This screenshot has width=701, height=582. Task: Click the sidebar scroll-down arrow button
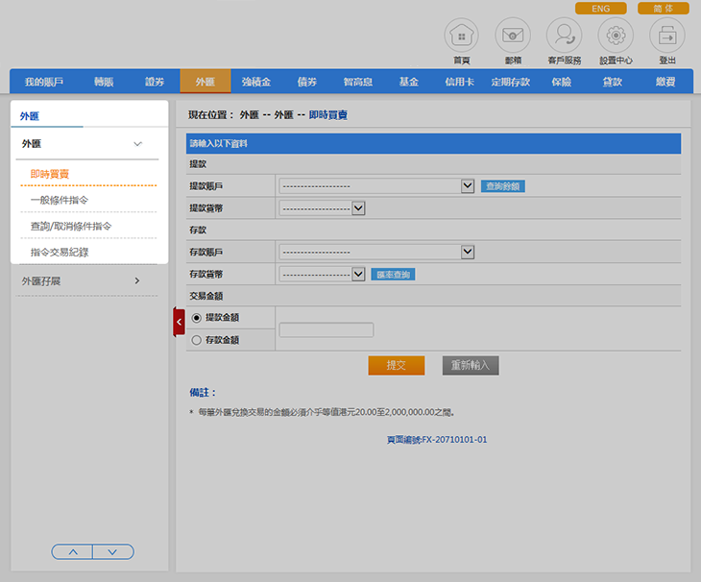112,551
